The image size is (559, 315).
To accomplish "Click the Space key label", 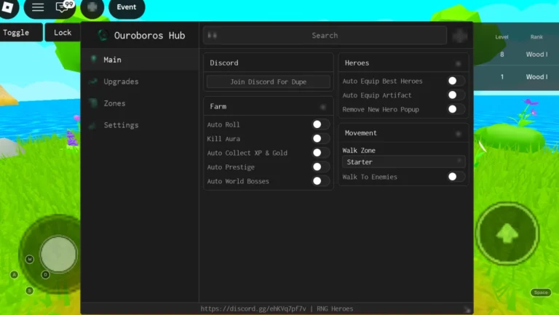I will pyautogui.click(x=541, y=292).
